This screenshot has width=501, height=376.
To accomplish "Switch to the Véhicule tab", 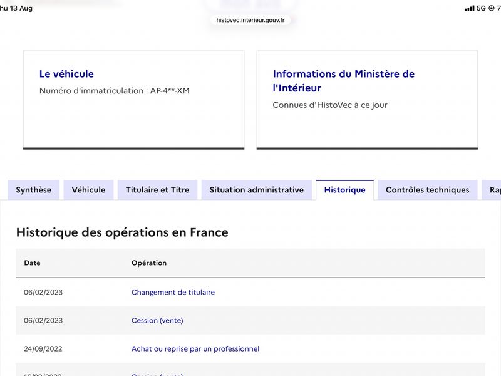I will coord(88,190).
